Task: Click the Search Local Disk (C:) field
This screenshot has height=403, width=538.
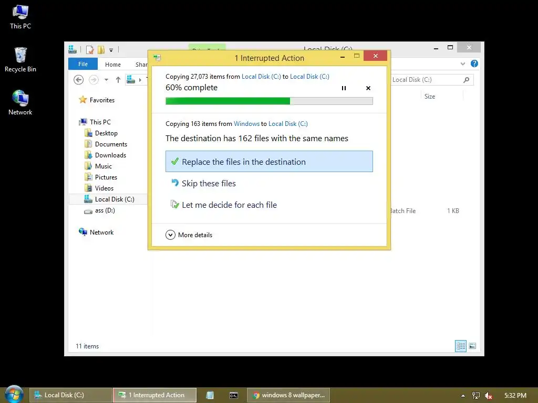Action: click(x=432, y=80)
